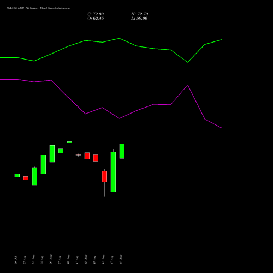Viewport: 273px width, 273px height.
Task: Click the VOLTAS 1300 PE Option chart title
Action: [38, 8]
